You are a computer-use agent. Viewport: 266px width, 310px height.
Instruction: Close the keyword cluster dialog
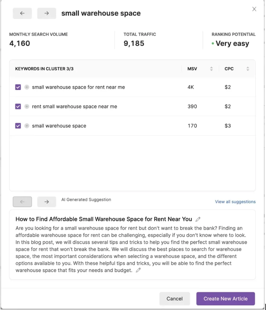(x=254, y=9)
